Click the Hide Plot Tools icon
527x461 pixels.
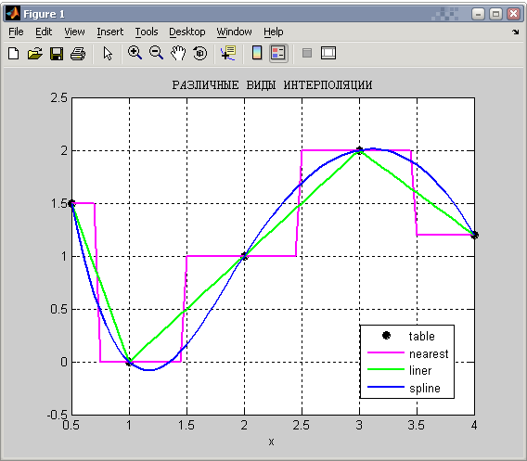click(x=307, y=53)
